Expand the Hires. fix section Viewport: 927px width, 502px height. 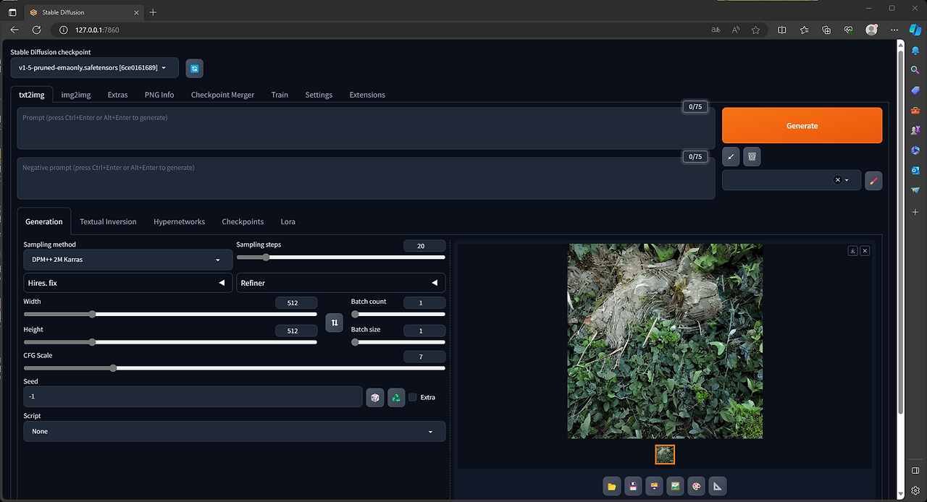(x=127, y=283)
